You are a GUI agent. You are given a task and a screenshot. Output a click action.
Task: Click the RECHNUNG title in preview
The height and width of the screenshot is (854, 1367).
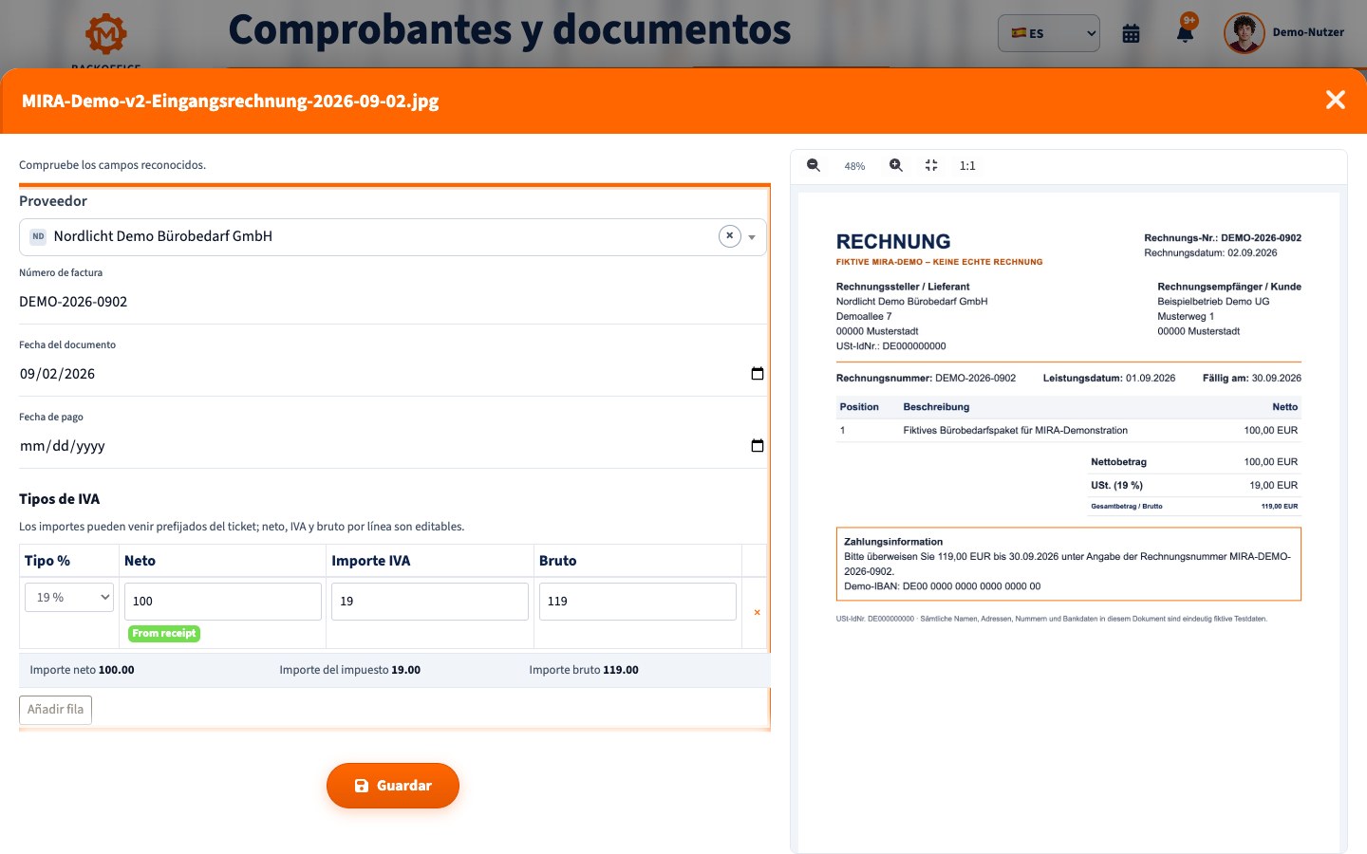[893, 242]
